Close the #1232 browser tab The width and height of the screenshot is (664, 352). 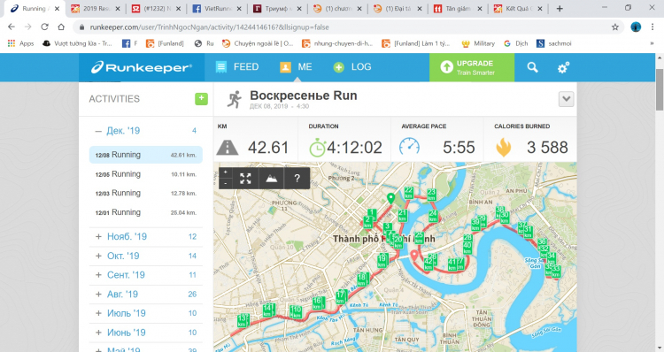click(x=178, y=9)
